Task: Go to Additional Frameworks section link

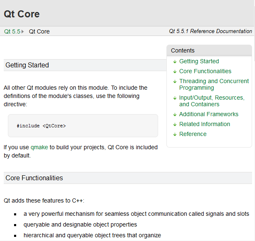Action: coord(209,115)
